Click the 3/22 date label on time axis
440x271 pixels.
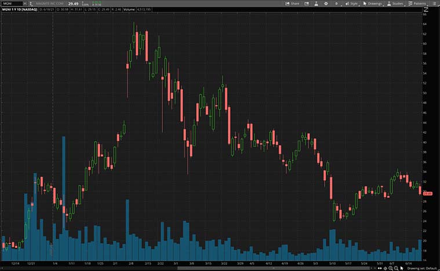click(224, 263)
